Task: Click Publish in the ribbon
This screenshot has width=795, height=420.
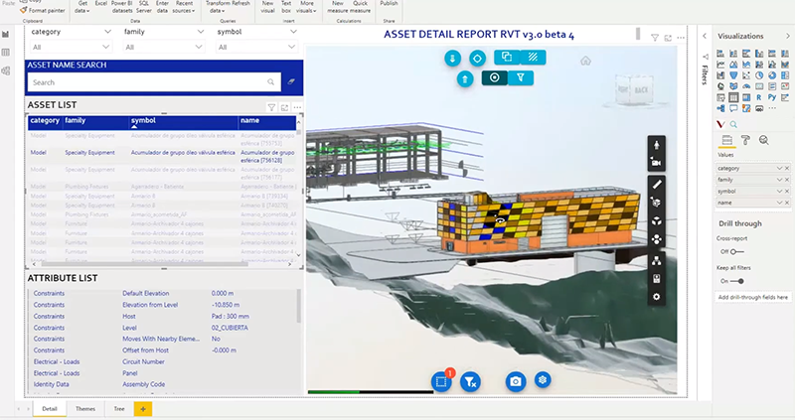Action: (389, 3)
